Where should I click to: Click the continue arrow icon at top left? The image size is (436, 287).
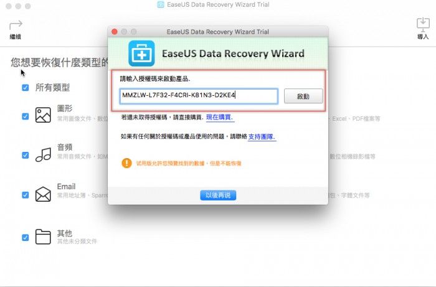pos(16,25)
